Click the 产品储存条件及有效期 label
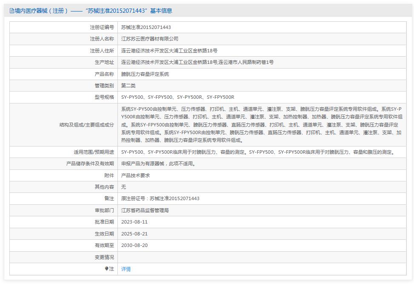 coord(90,164)
